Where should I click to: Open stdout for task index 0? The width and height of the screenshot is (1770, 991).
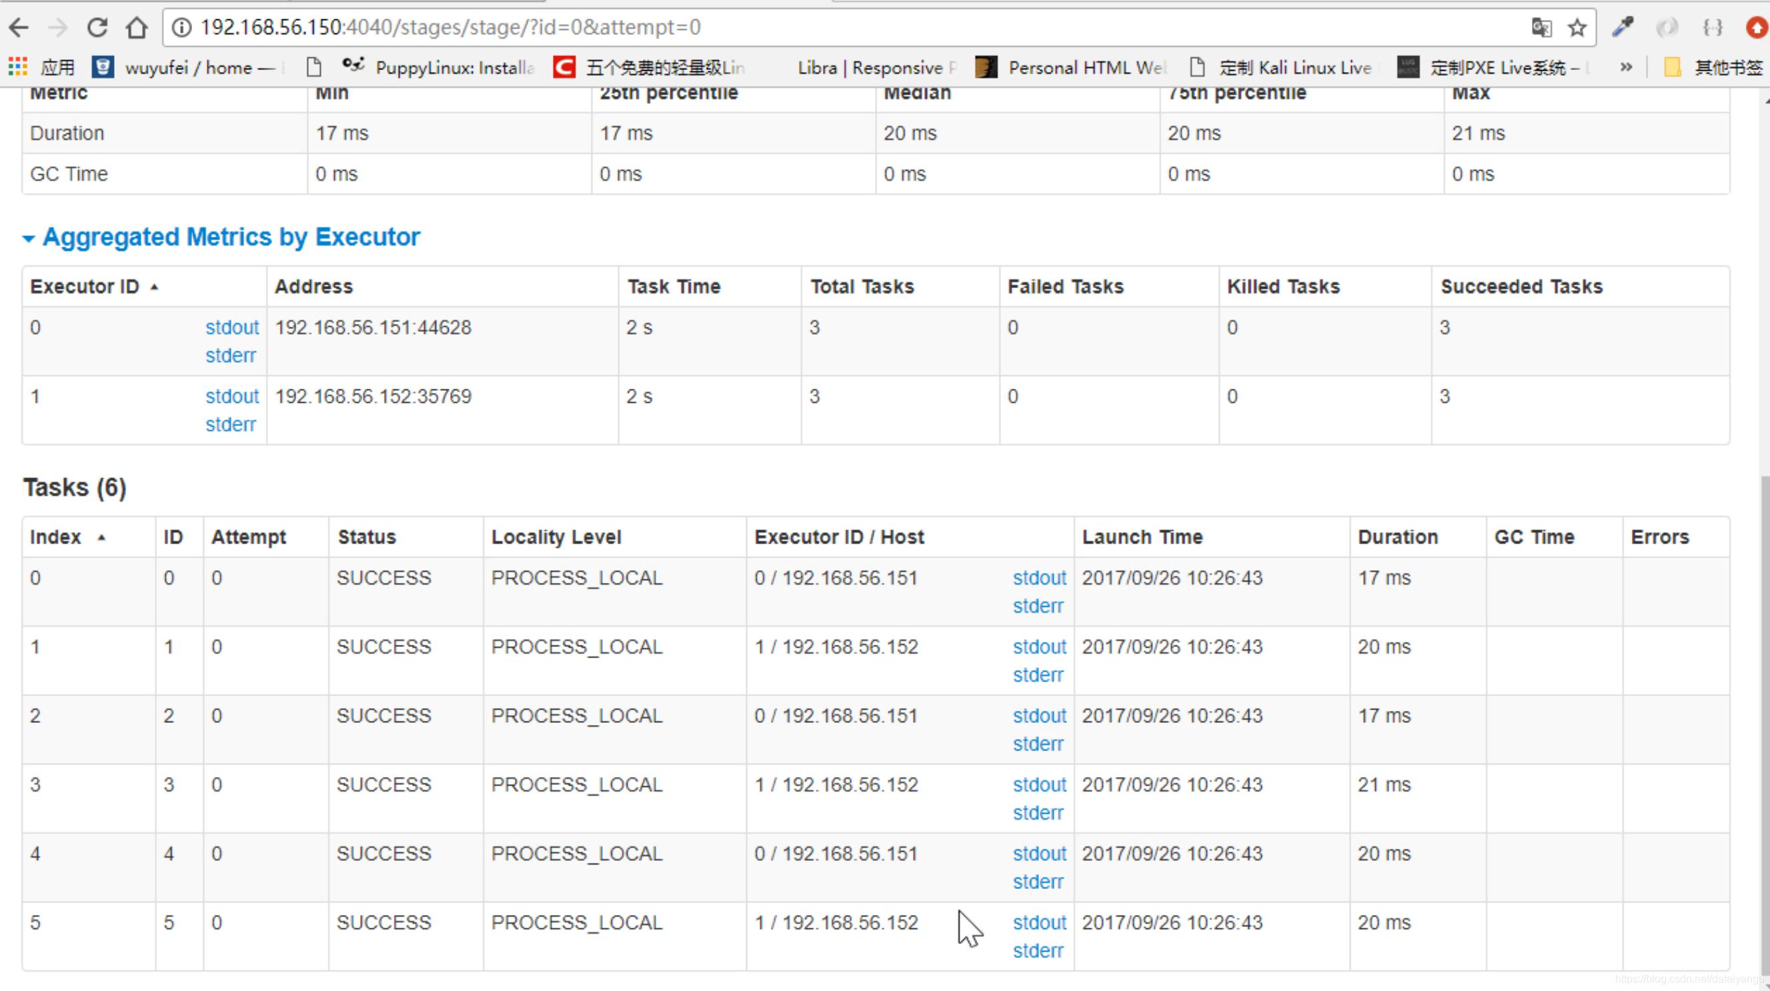pos(1040,578)
